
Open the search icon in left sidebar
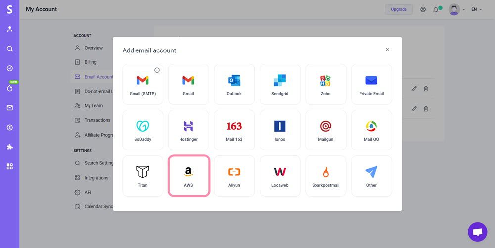pos(10,49)
